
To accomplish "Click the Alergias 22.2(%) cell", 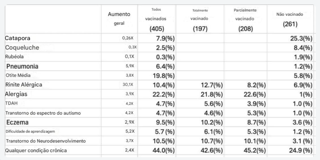I will pyautogui.click(x=164, y=95).
